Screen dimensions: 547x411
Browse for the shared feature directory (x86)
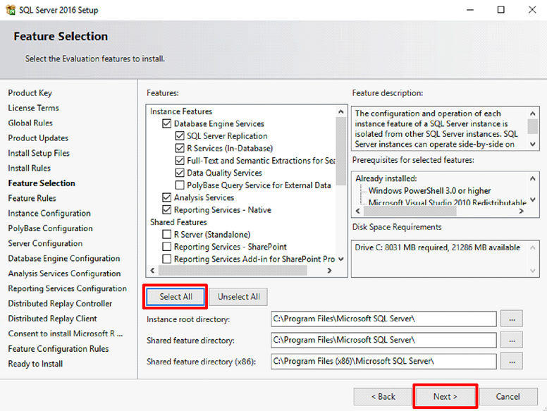511,361
